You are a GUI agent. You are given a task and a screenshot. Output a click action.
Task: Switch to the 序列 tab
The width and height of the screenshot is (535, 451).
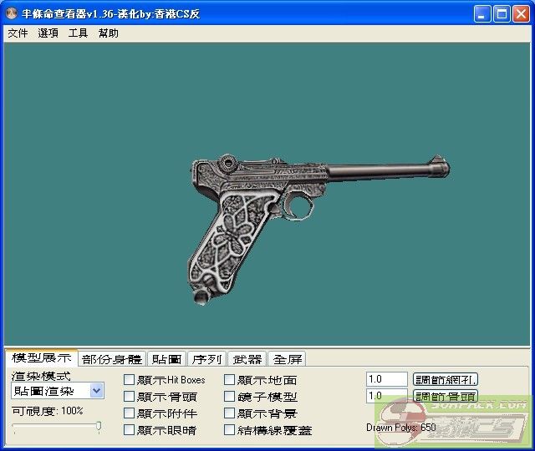(x=206, y=359)
